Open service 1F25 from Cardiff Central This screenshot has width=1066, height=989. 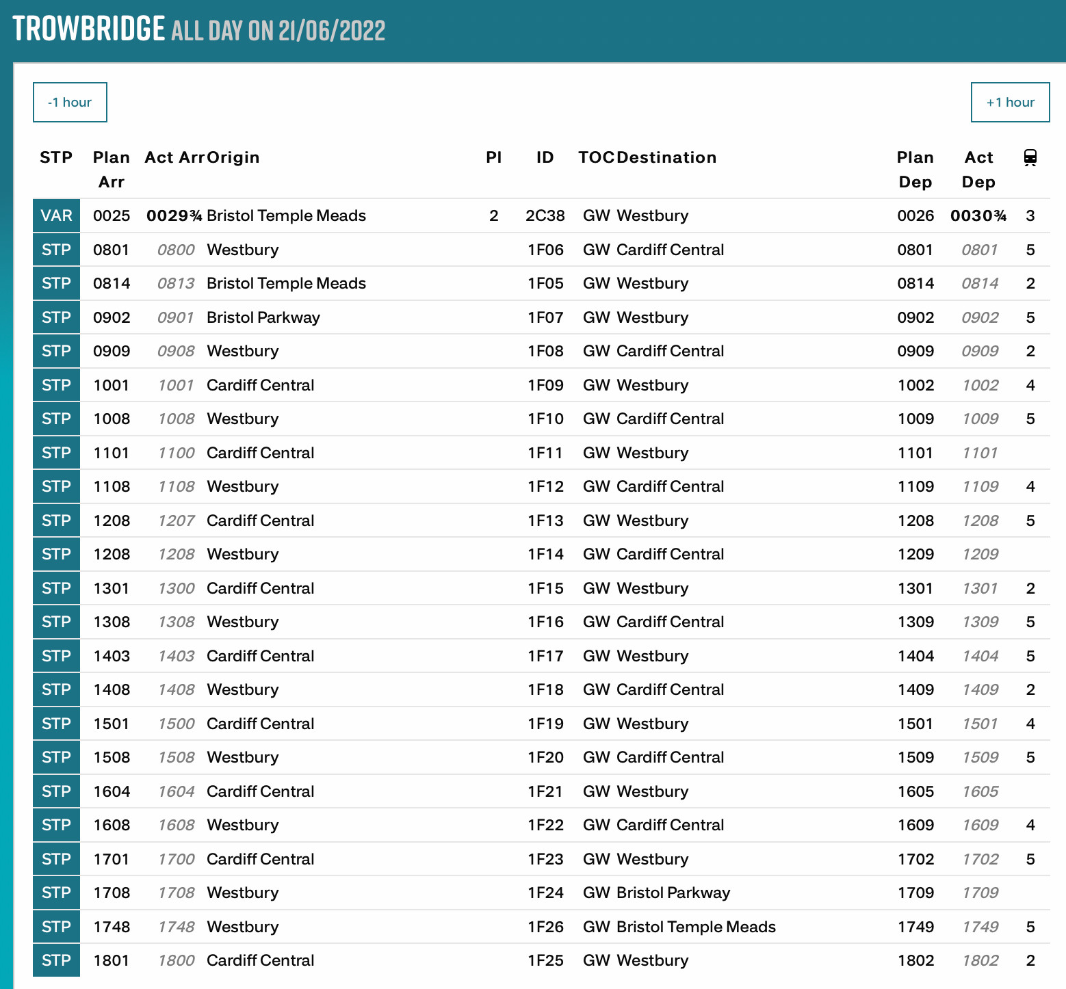[545, 961]
